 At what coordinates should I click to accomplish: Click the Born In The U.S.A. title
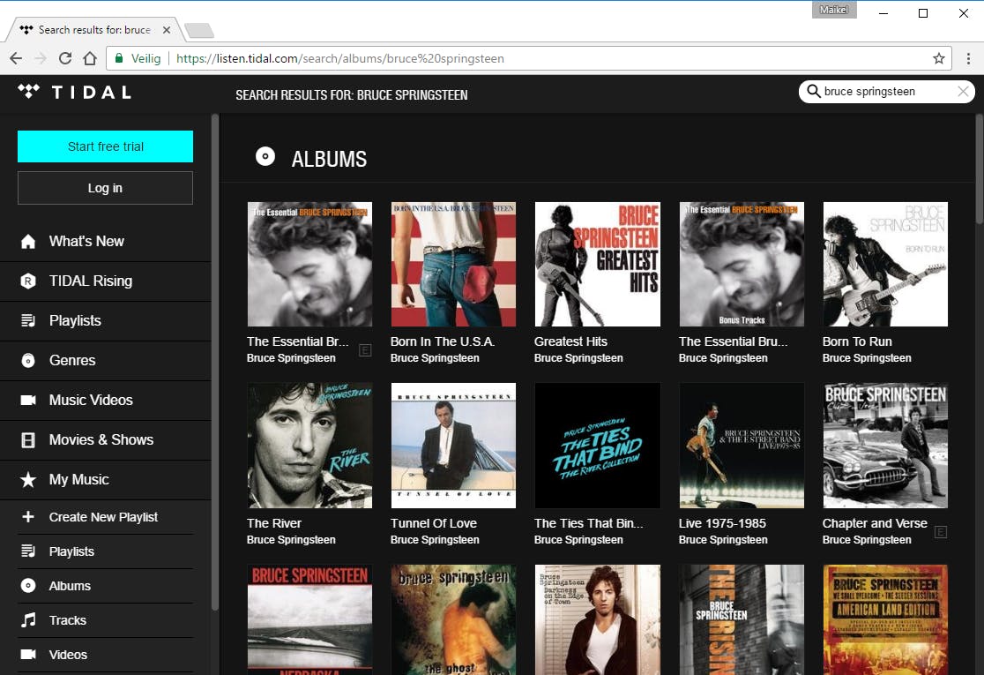coord(443,341)
